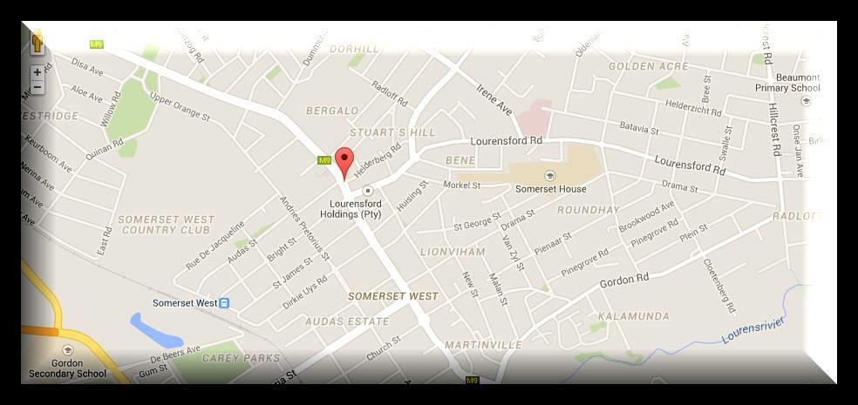Click the Somerset House school icon
The image size is (858, 405).
point(550,176)
